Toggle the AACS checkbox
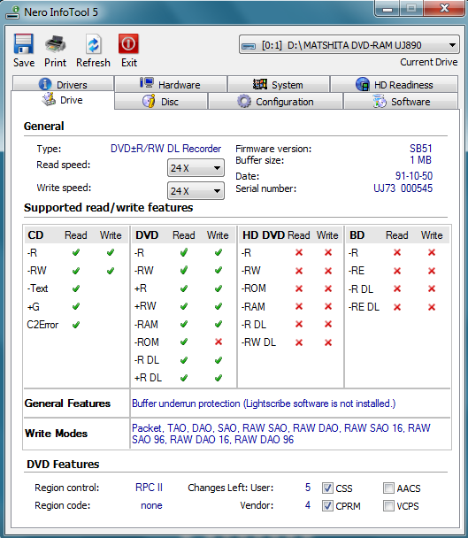The height and width of the screenshot is (538, 468). click(388, 488)
